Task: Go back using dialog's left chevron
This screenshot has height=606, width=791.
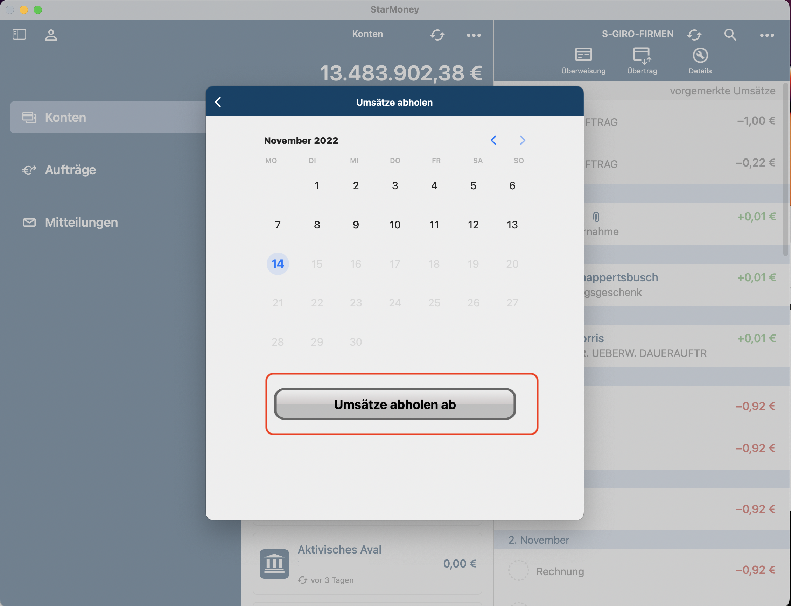Action: click(x=218, y=102)
